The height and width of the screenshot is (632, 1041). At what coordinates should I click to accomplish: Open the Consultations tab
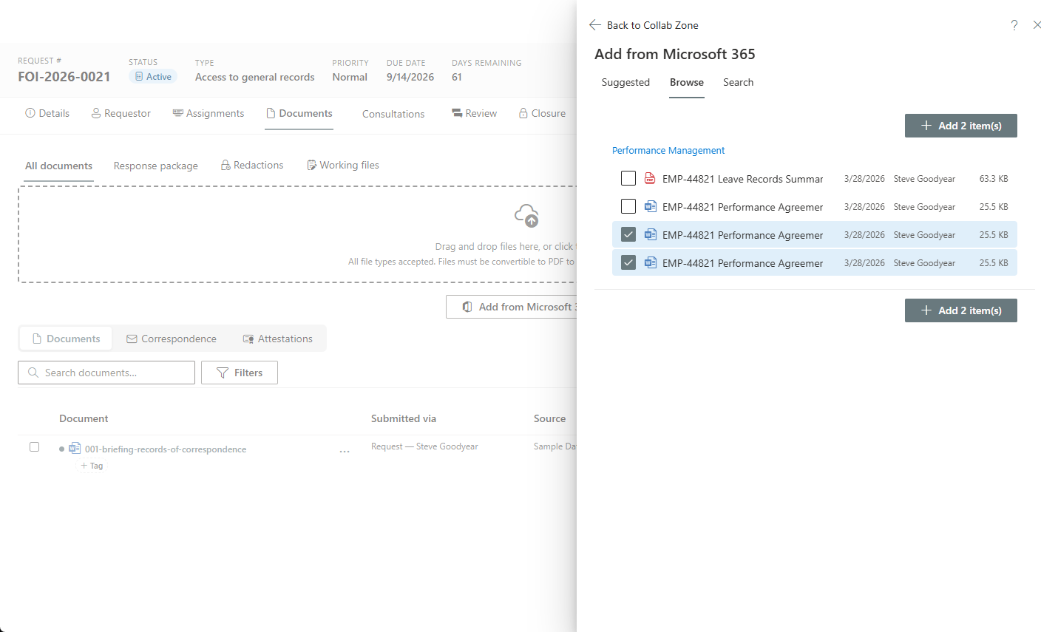point(393,114)
